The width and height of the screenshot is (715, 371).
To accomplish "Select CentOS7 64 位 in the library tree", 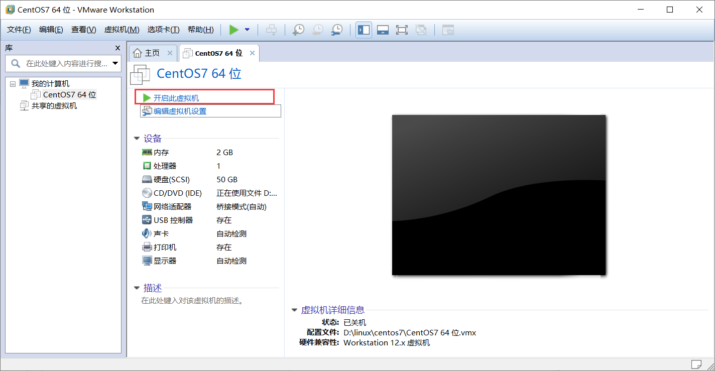I will coord(69,94).
